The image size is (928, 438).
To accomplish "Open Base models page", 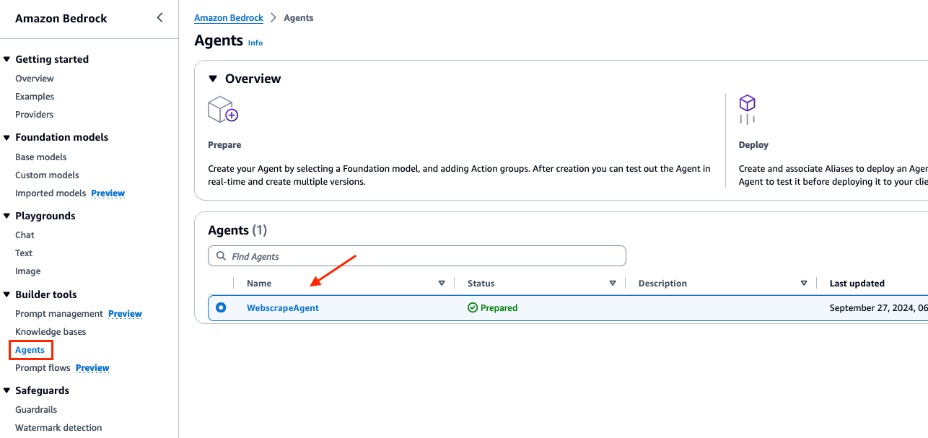I will tap(40, 157).
